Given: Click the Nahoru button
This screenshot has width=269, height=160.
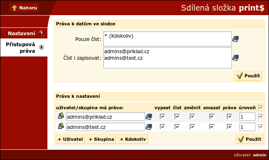Looking at the screenshot, I should click(24, 8).
